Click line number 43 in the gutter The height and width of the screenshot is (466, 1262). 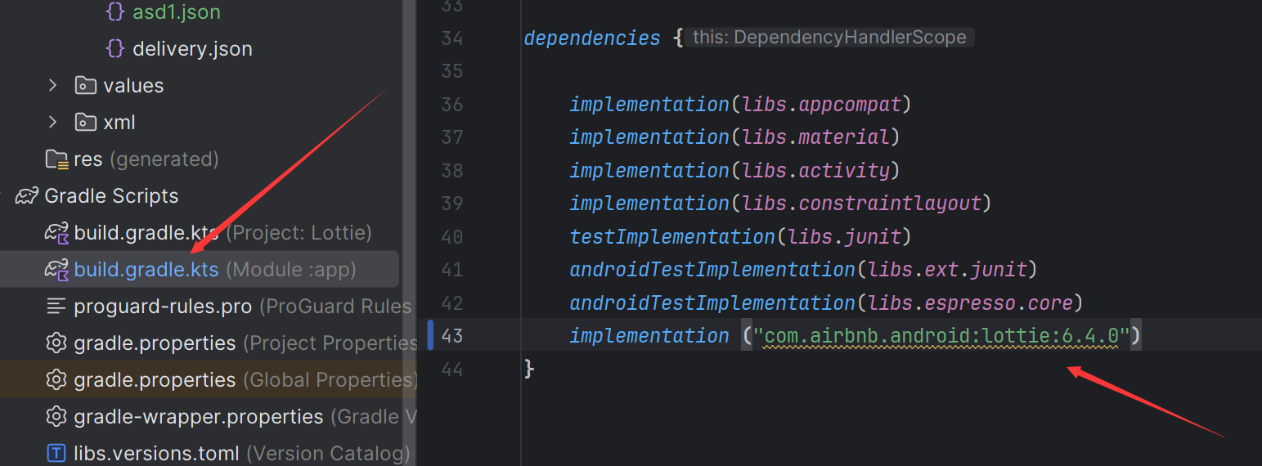coord(452,335)
